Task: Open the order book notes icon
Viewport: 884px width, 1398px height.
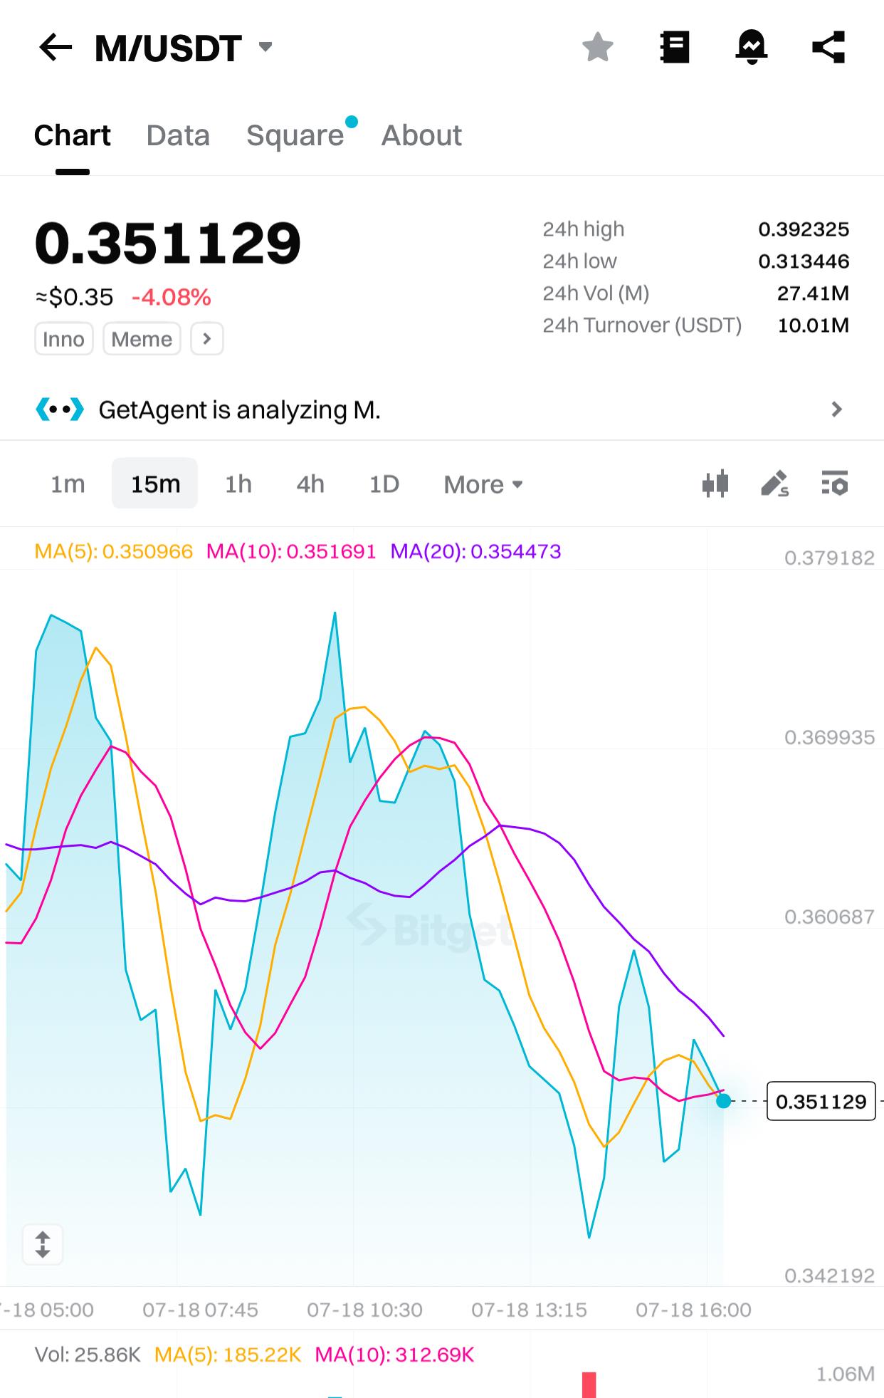Action: pyautogui.click(x=674, y=48)
